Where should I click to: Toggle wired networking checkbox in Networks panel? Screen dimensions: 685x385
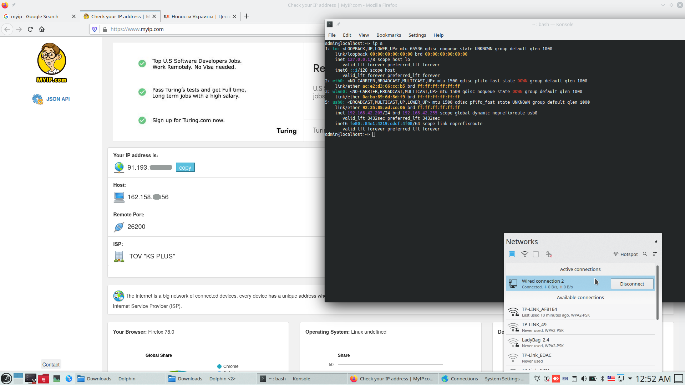point(512,254)
